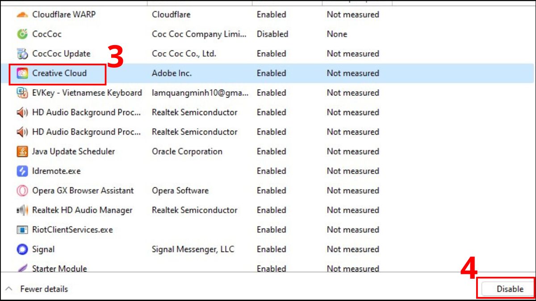Select the first HD Audio Background Process speaker icon
Image resolution: width=536 pixels, height=301 pixels.
[22, 112]
